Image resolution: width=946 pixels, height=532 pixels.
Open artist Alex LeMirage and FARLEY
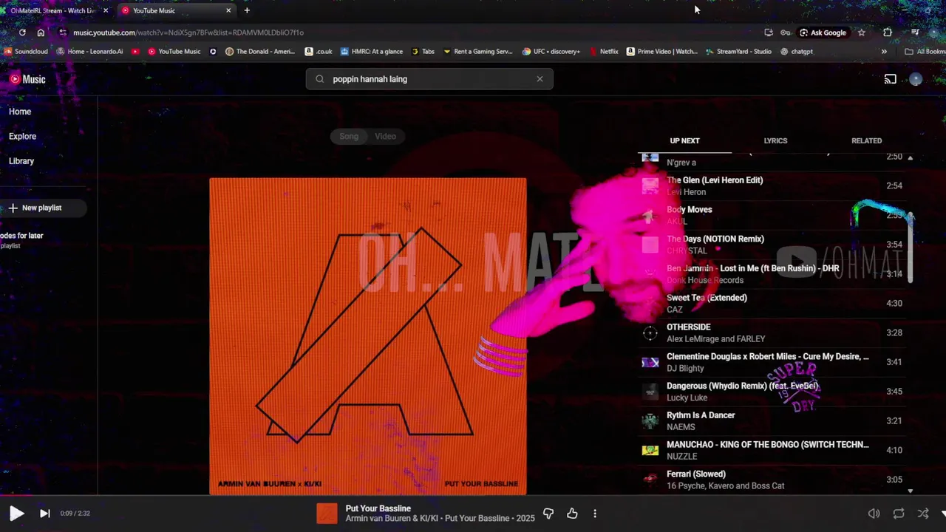pyautogui.click(x=715, y=339)
